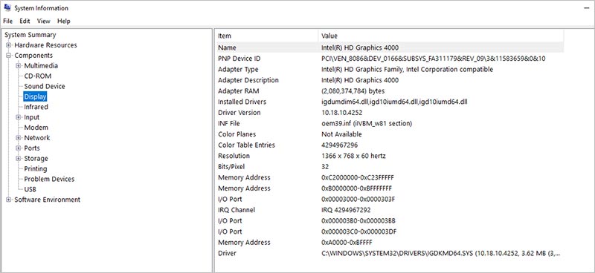Click the Item column header
The width and height of the screenshot is (595, 273).
[267, 36]
